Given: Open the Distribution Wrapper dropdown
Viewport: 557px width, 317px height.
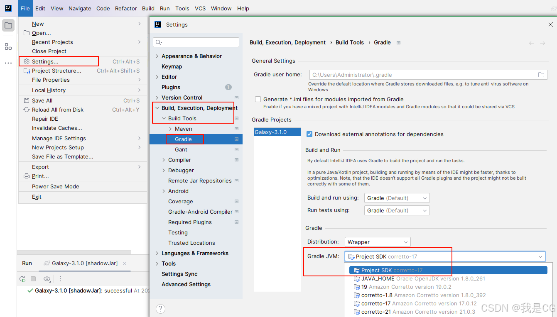Looking at the screenshot, I should tap(378, 242).
